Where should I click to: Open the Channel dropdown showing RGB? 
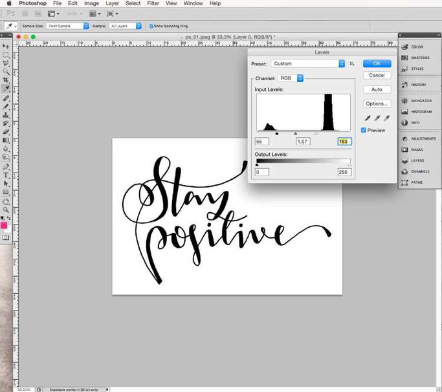(x=291, y=78)
